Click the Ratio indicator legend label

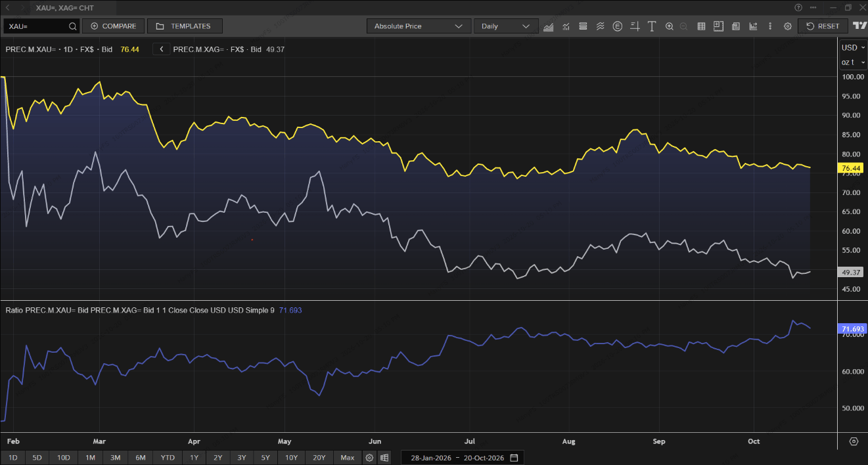(x=140, y=310)
